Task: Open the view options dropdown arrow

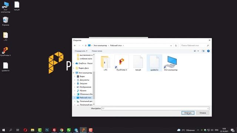Action: (x=198, y=51)
